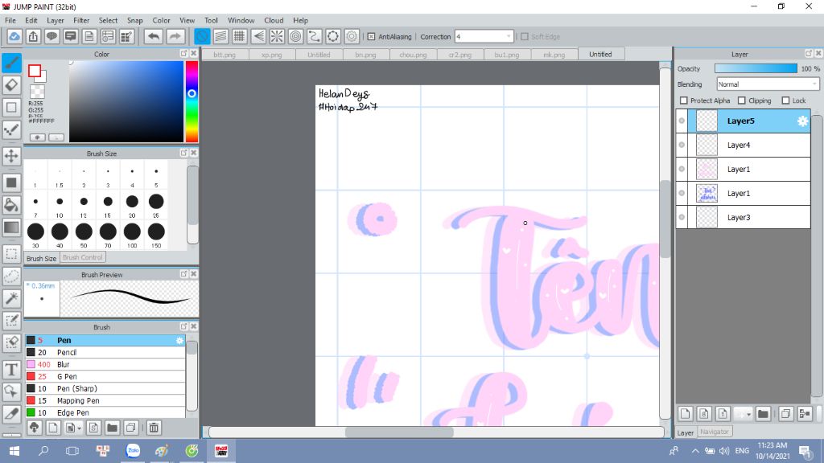Delete brush with trash icon

pyautogui.click(x=154, y=428)
